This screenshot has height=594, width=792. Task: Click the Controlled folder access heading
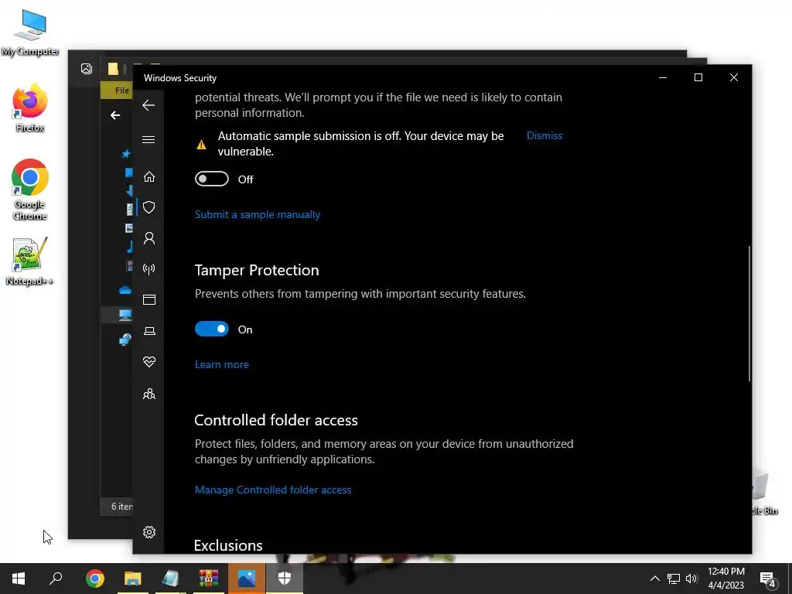tap(276, 420)
